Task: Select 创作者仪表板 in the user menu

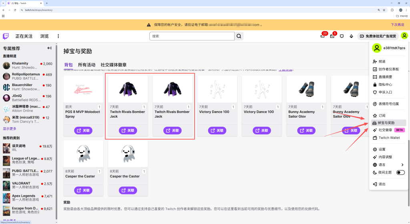Action: (388, 69)
